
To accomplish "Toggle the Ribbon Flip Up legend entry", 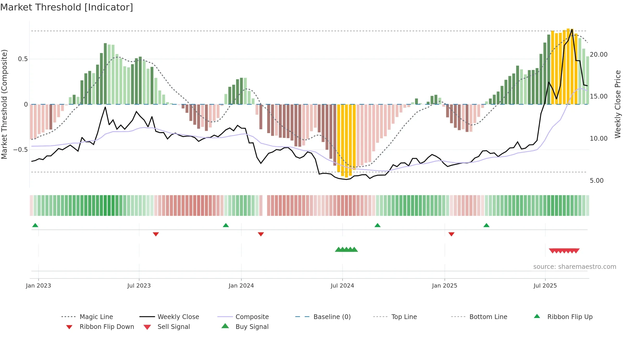I will [x=563, y=317].
